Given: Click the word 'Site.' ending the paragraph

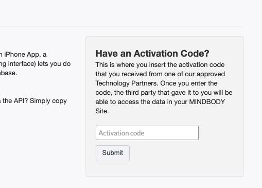Looking at the screenshot, I should point(102,111).
